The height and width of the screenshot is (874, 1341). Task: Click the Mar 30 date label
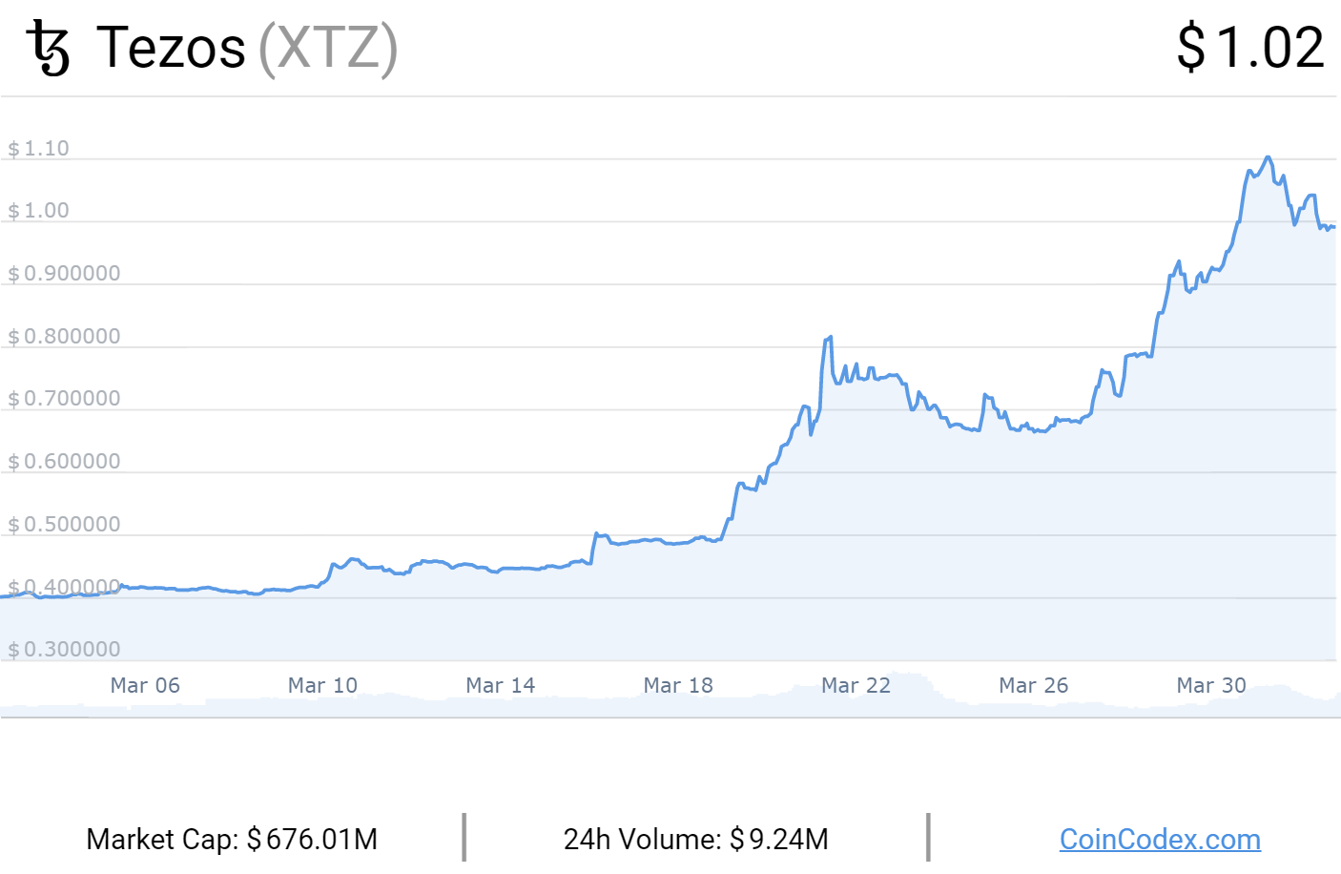(1211, 685)
